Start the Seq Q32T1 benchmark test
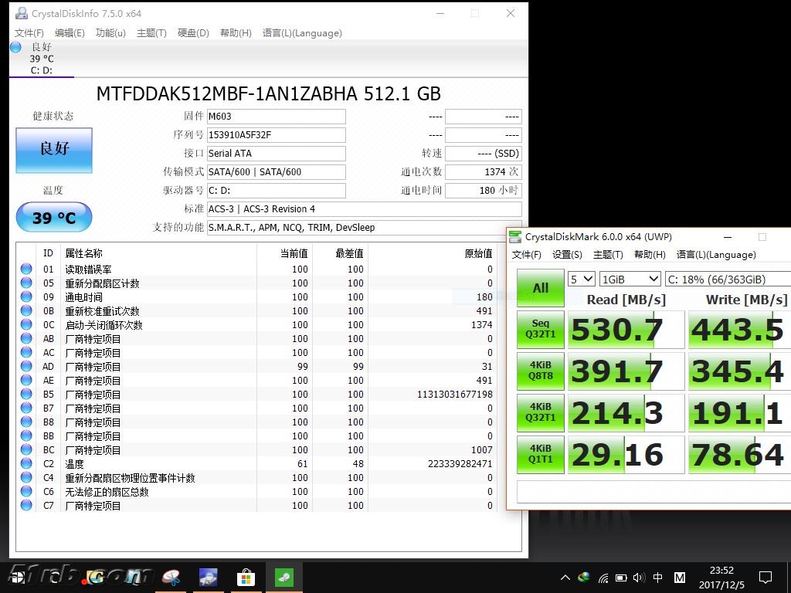This screenshot has height=593, width=791. [x=540, y=330]
